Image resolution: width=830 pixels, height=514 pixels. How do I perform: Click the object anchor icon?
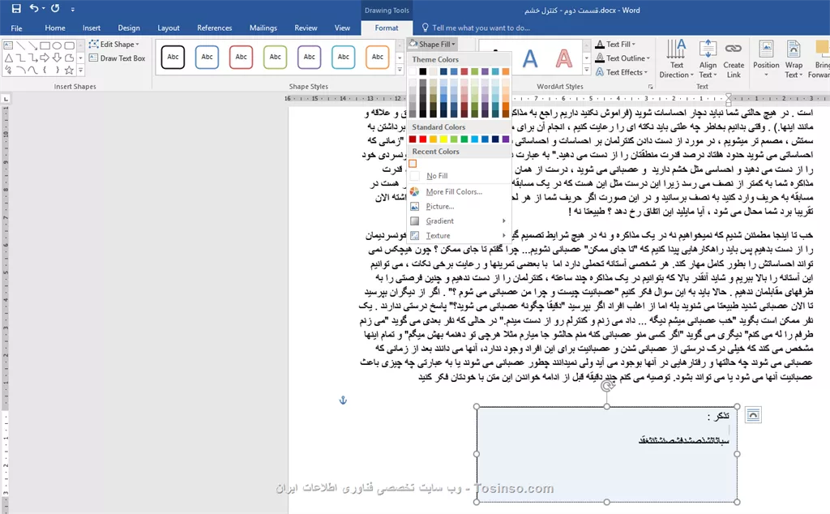pyautogui.click(x=343, y=400)
